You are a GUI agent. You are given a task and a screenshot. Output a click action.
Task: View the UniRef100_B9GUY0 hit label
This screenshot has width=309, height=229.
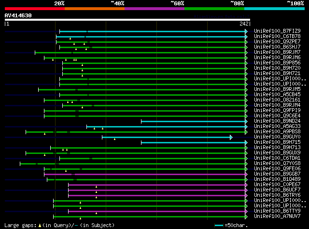pyautogui.click(x=277, y=137)
